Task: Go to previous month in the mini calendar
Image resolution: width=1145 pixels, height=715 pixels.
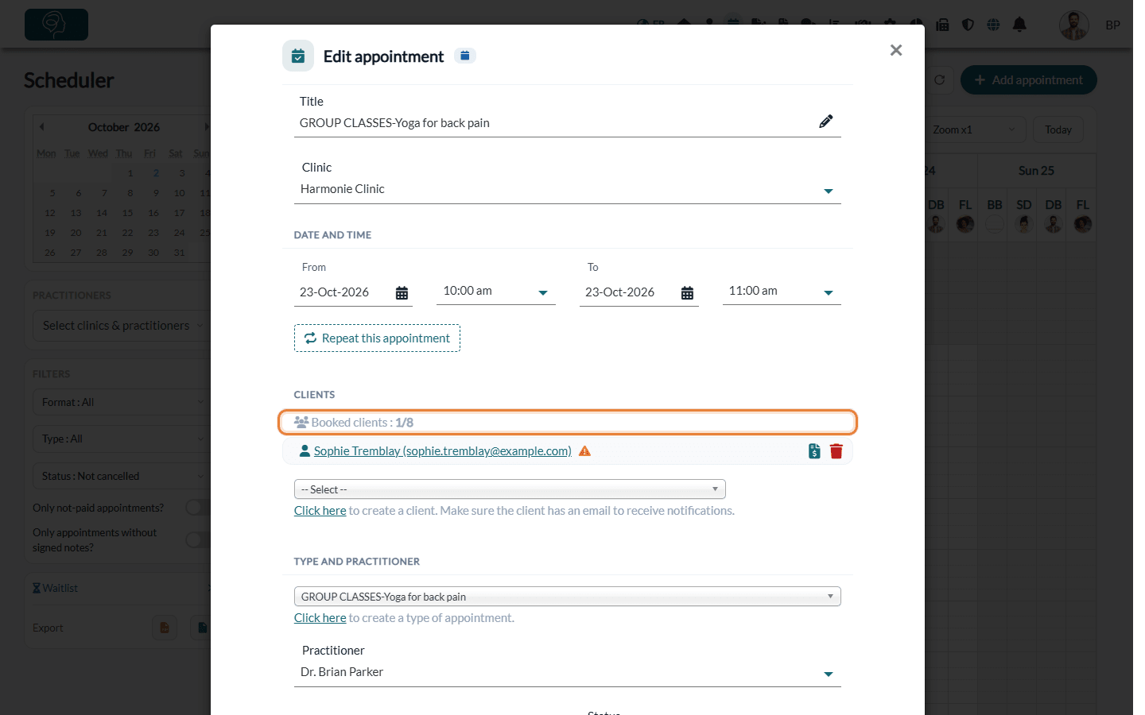Action: coord(42,127)
